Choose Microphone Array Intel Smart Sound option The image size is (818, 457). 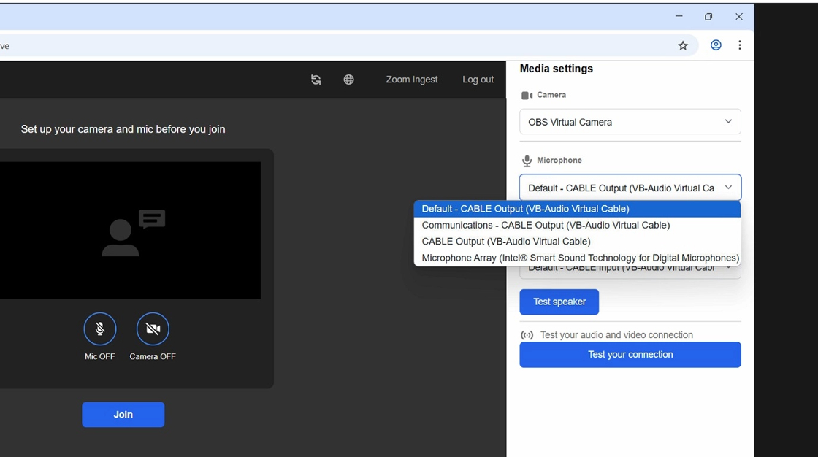point(577,258)
